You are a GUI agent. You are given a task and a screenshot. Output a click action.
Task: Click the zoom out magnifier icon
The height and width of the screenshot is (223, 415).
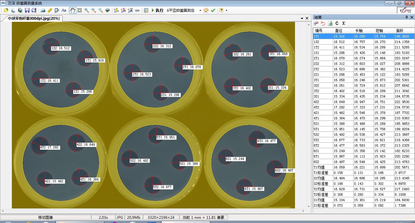[100, 10]
